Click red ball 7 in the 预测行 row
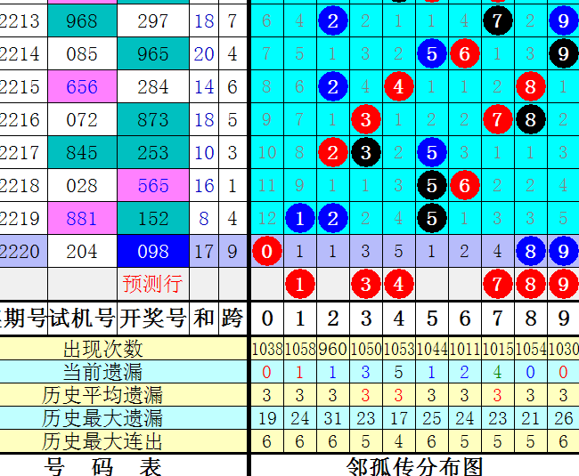 pyautogui.click(x=497, y=284)
